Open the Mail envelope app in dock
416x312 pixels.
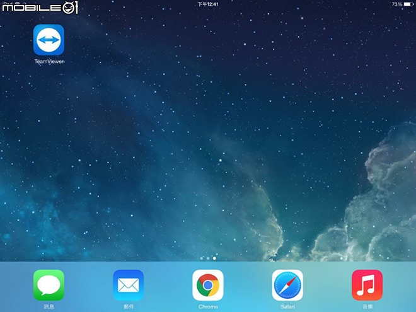coord(129,285)
